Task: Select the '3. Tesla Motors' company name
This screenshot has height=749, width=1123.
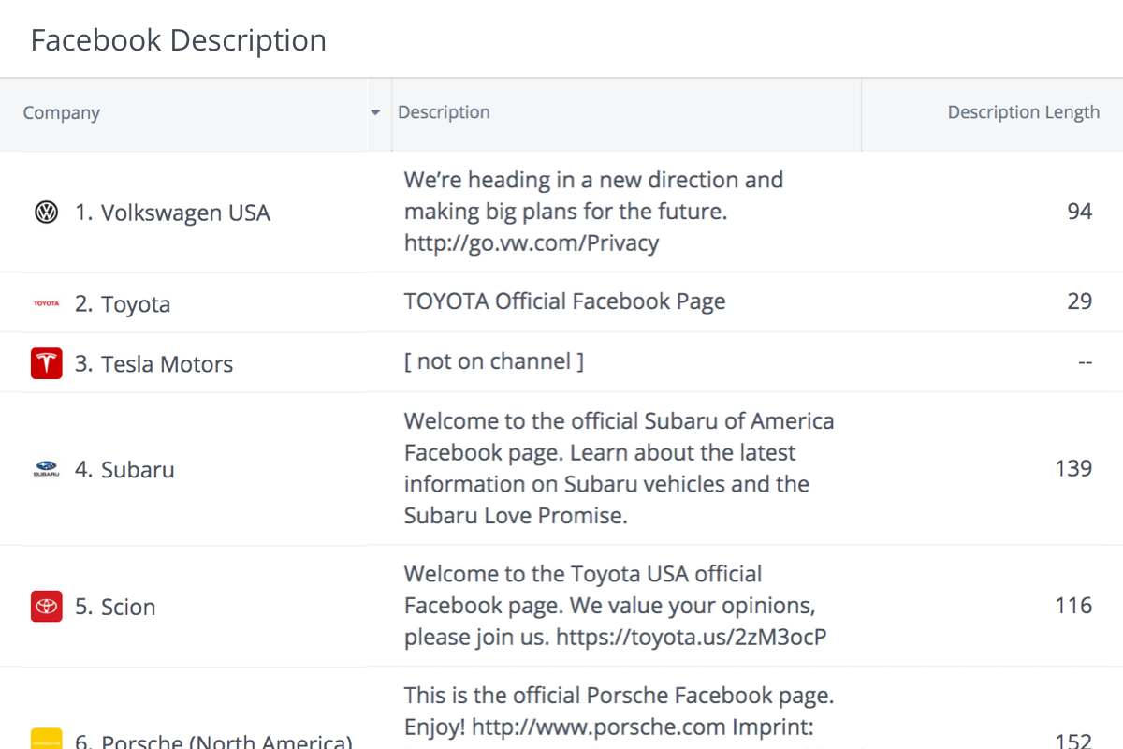Action: [x=153, y=364]
